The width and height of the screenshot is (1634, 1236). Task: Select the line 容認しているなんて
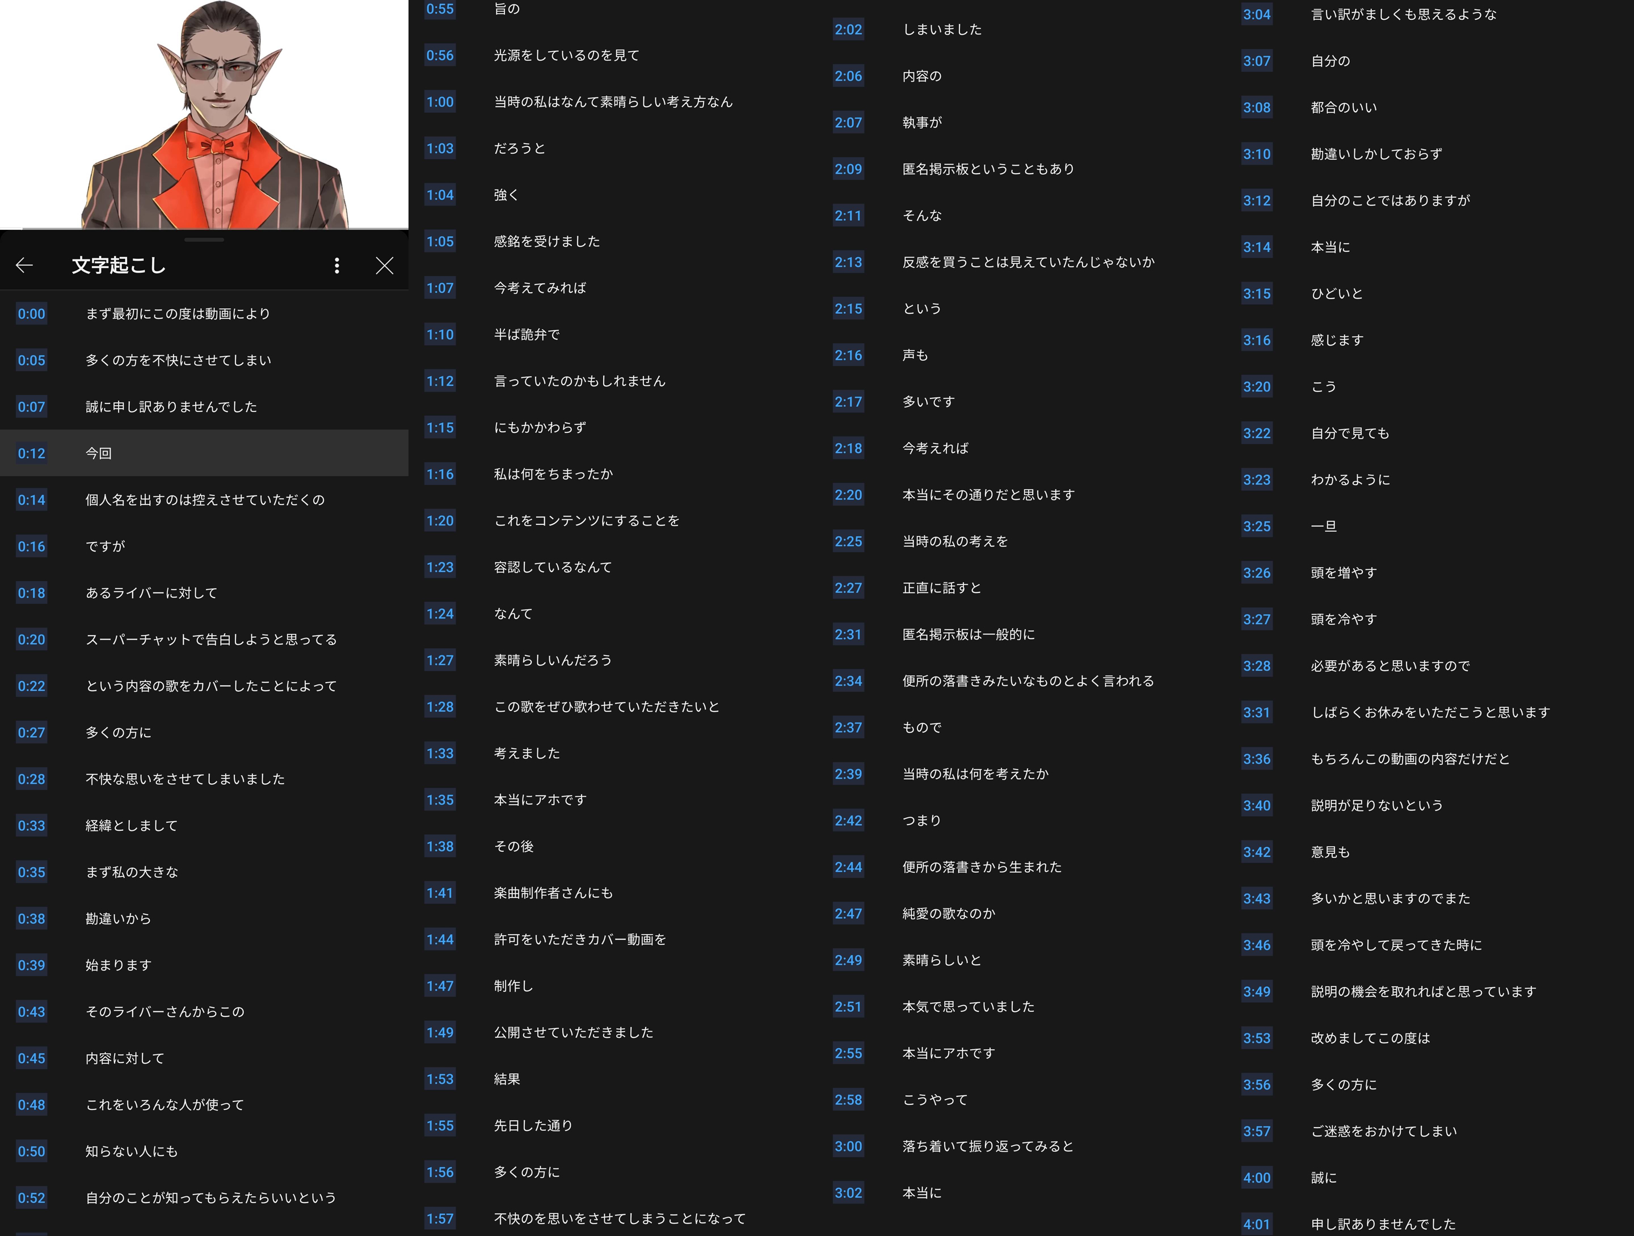tap(553, 567)
